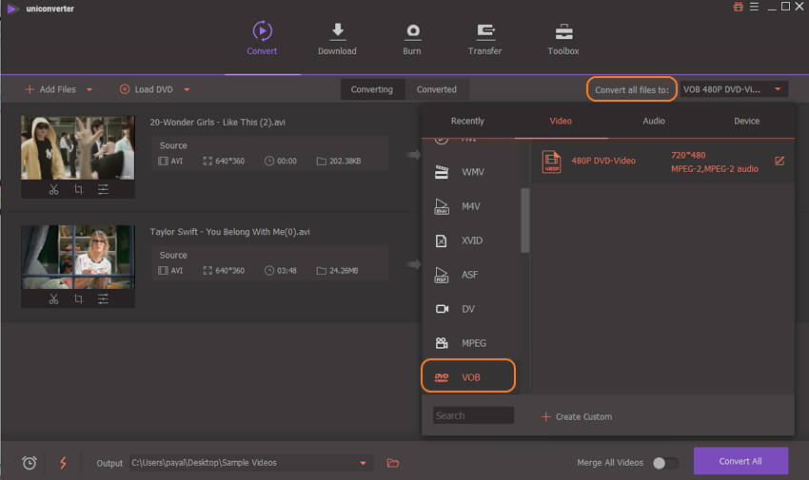Trim the Wonder Girls video with scissors icon
Image resolution: width=809 pixels, height=480 pixels.
pyautogui.click(x=53, y=189)
